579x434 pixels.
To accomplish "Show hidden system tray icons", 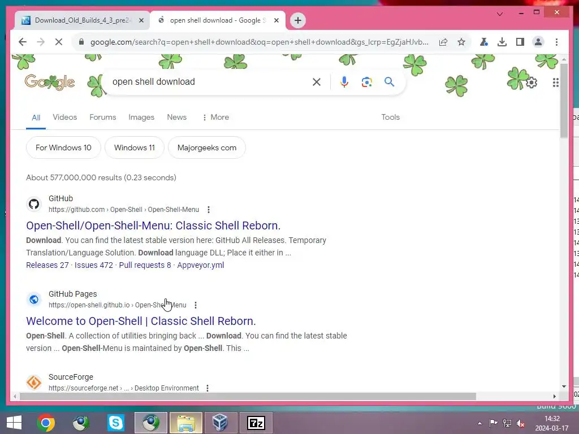I will pos(479,423).
